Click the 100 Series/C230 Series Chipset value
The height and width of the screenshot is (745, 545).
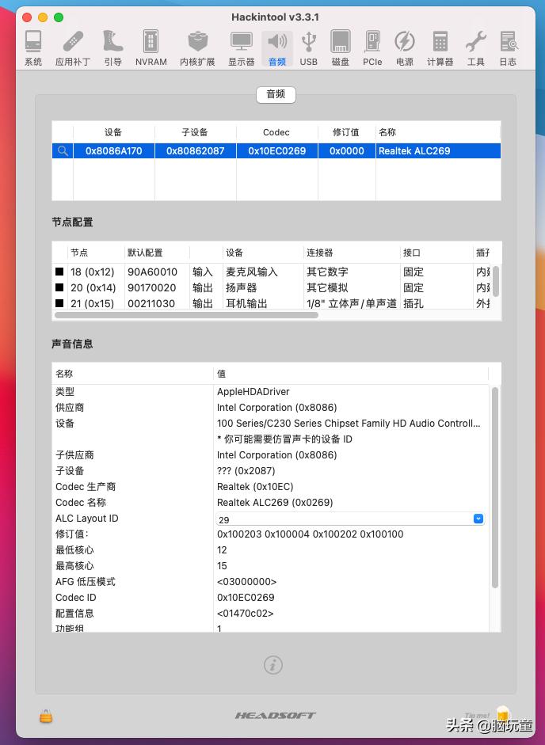pyautogui.click(x=349, y=424)
